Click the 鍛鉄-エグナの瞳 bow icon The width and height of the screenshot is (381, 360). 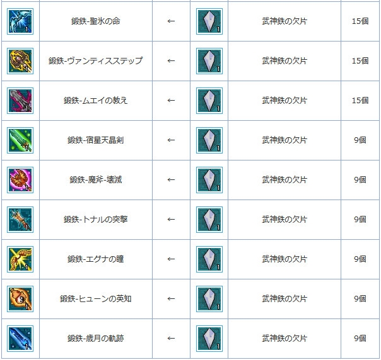click(x=20, y=259)
